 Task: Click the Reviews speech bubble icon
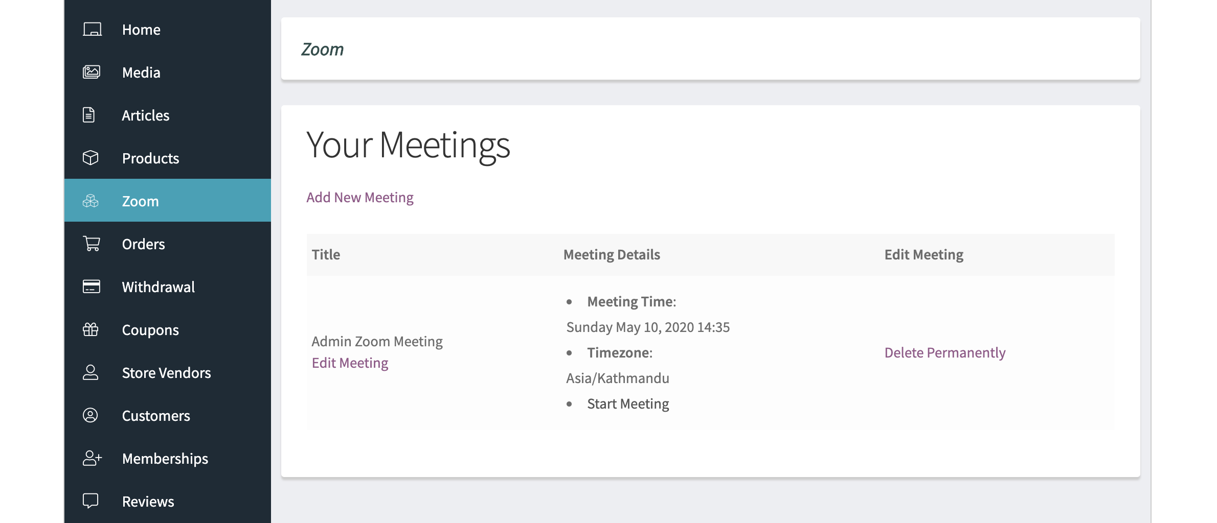91,501
